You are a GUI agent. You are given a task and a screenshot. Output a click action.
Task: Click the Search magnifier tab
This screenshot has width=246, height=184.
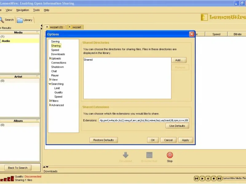coord(7,20)
